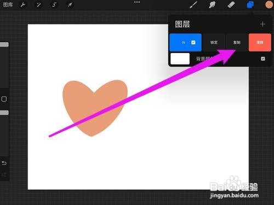The image size is (274, 205).
Task: Select the Paint brush tool
Action: 193,5
